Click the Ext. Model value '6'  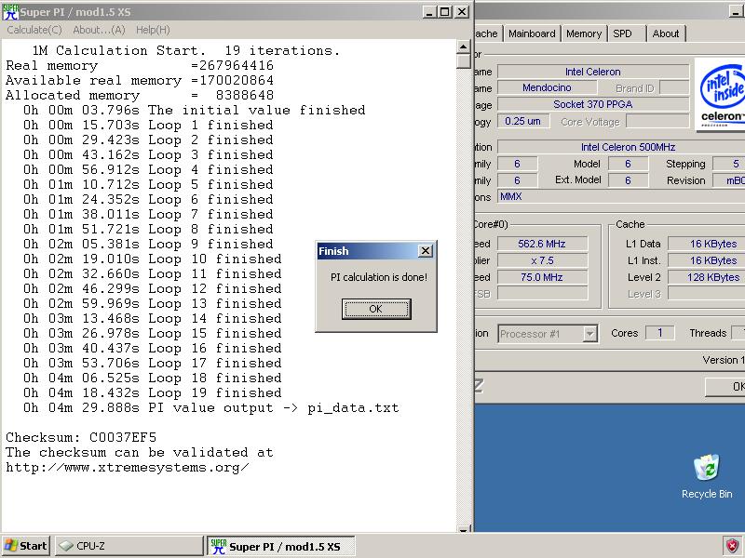(x=628, y=180)
